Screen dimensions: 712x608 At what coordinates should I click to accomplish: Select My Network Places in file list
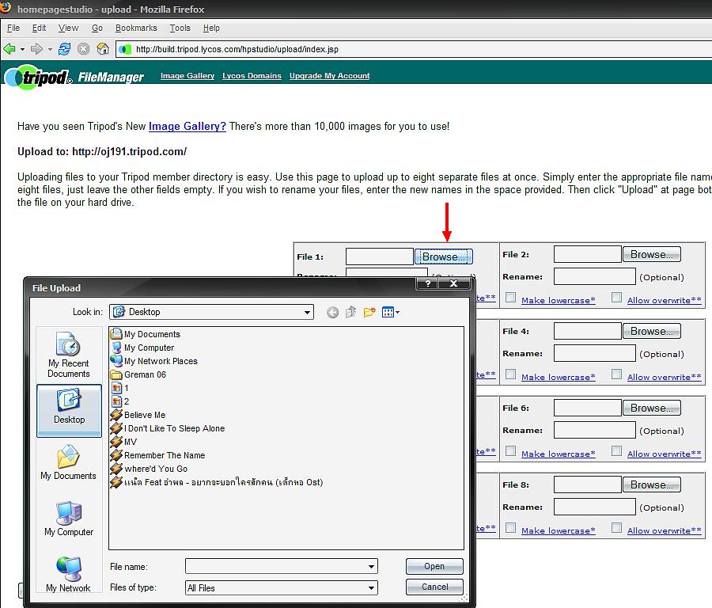pos(154,361)
